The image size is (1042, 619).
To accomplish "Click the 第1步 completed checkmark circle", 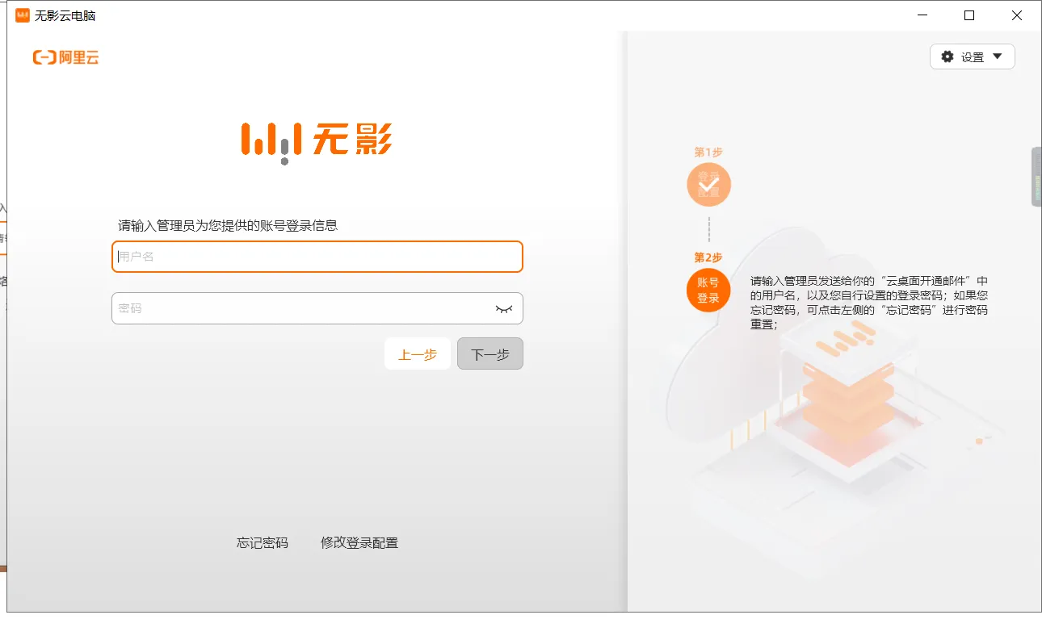I will click(708, 185).
